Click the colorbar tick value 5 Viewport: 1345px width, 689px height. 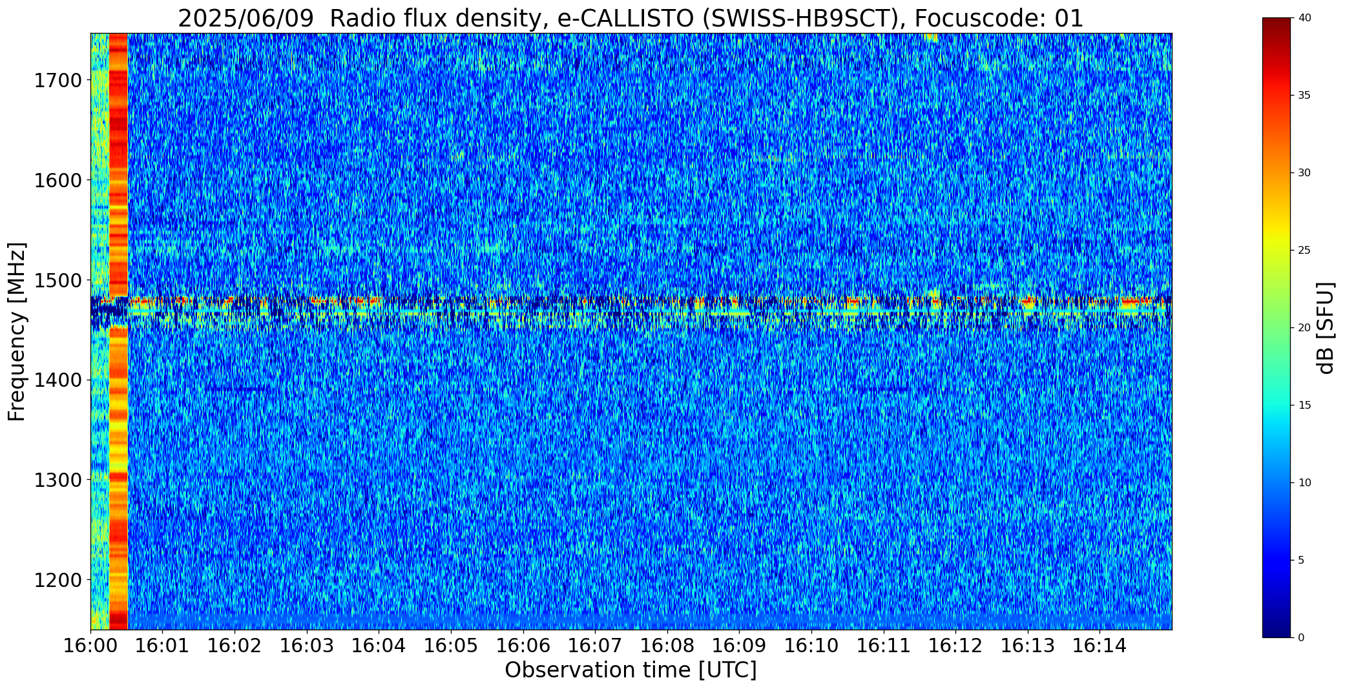point(1301,560)
